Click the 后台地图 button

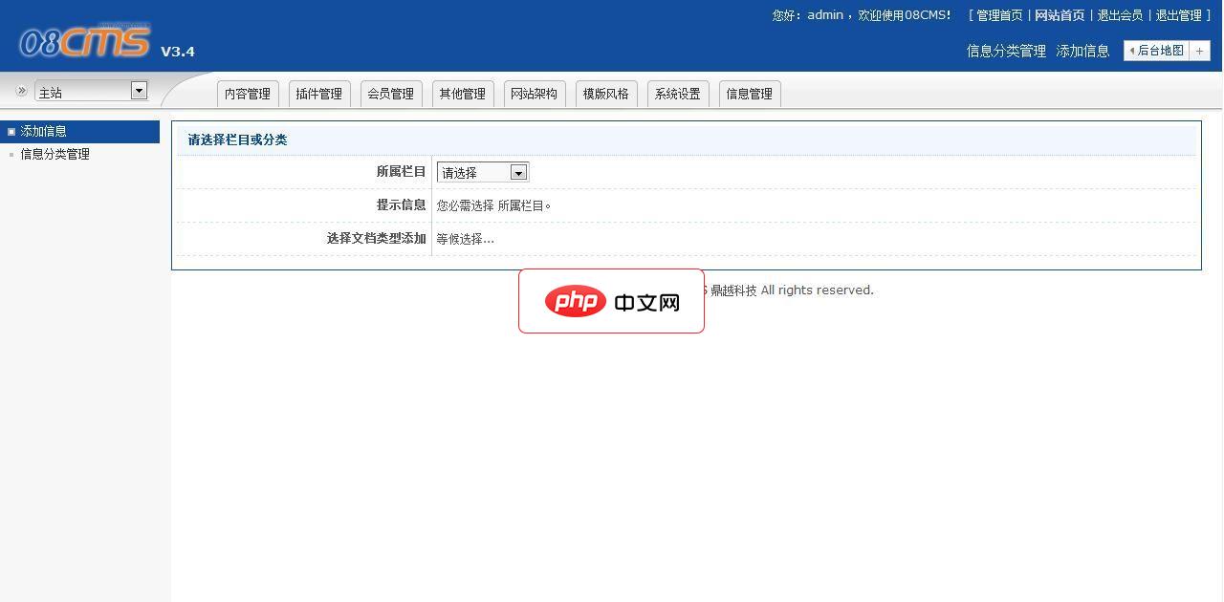click(1162, 51)
